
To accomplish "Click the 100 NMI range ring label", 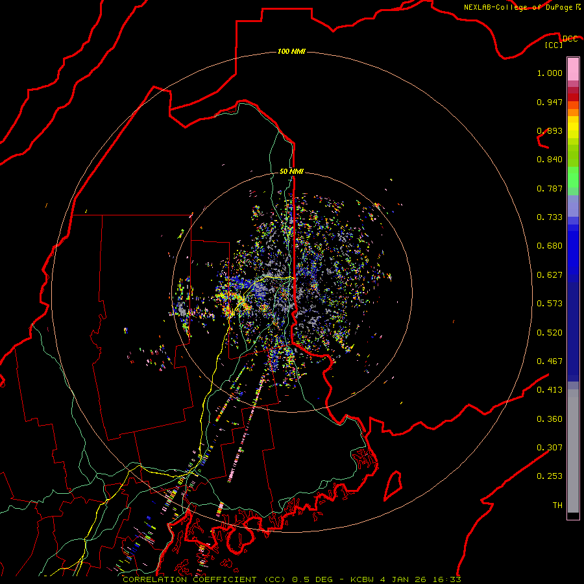I will point(291,51).
